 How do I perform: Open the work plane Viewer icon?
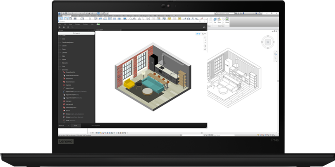pyautogui.click(x=227, y=20)
